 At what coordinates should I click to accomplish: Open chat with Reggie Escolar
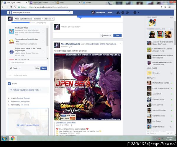point(160,99)
